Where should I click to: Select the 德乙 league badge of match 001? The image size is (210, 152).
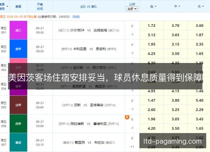pyautogui.click(x=18, y=30)
